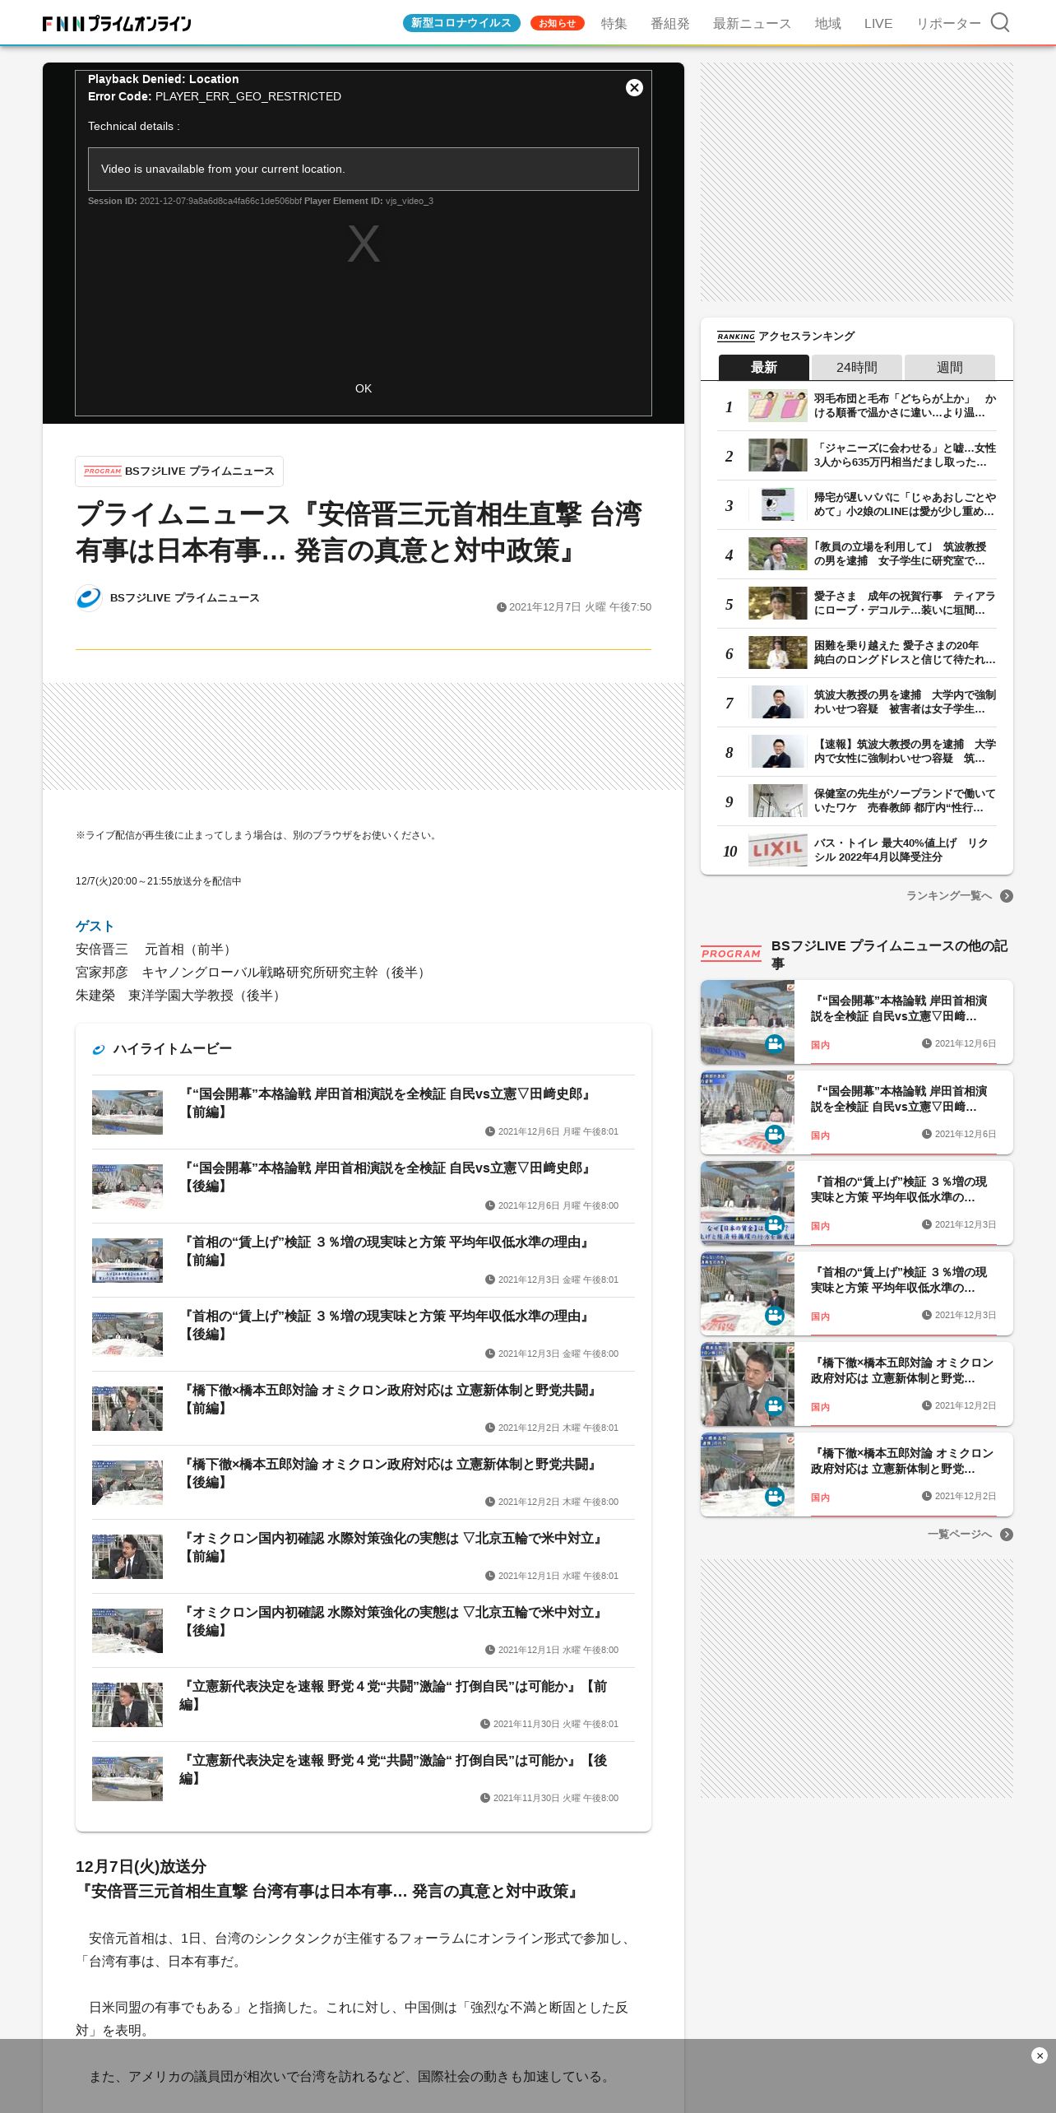Switch to the 24時間 ranking tab
The image size is (1056, 2113).
856,367
